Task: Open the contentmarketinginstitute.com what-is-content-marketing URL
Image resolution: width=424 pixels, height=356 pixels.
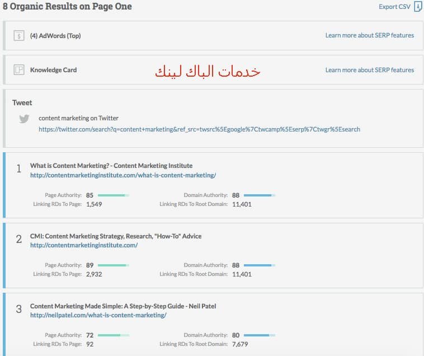Action: click(123, 175)
